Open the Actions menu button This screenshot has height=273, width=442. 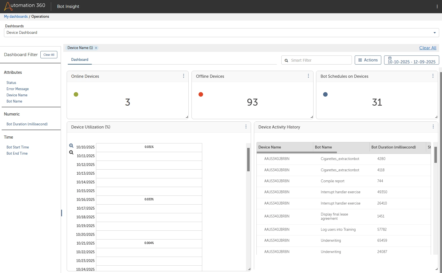[368, 60]
